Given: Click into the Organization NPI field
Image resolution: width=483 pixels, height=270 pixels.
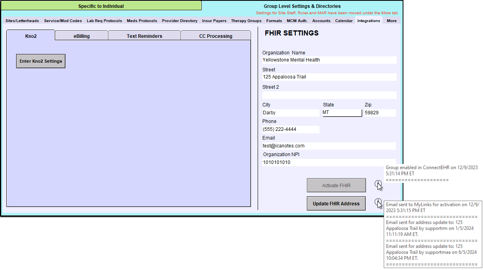Looking at the screenshot, I should point(329,162).
